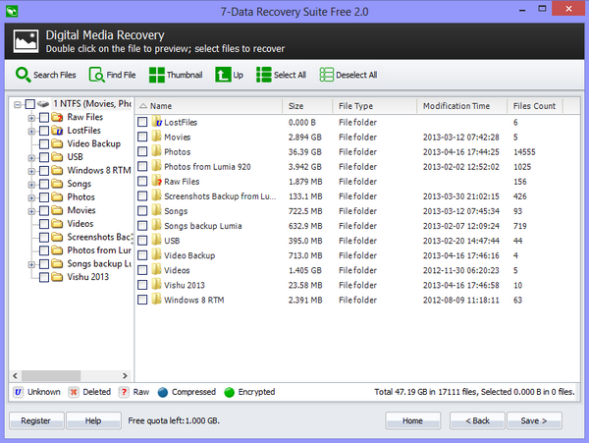Check the Movies checkbox in file list

(142, 137)
